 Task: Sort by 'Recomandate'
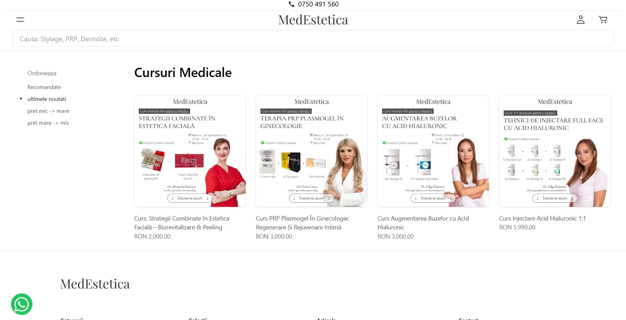[x=44, y=87]
